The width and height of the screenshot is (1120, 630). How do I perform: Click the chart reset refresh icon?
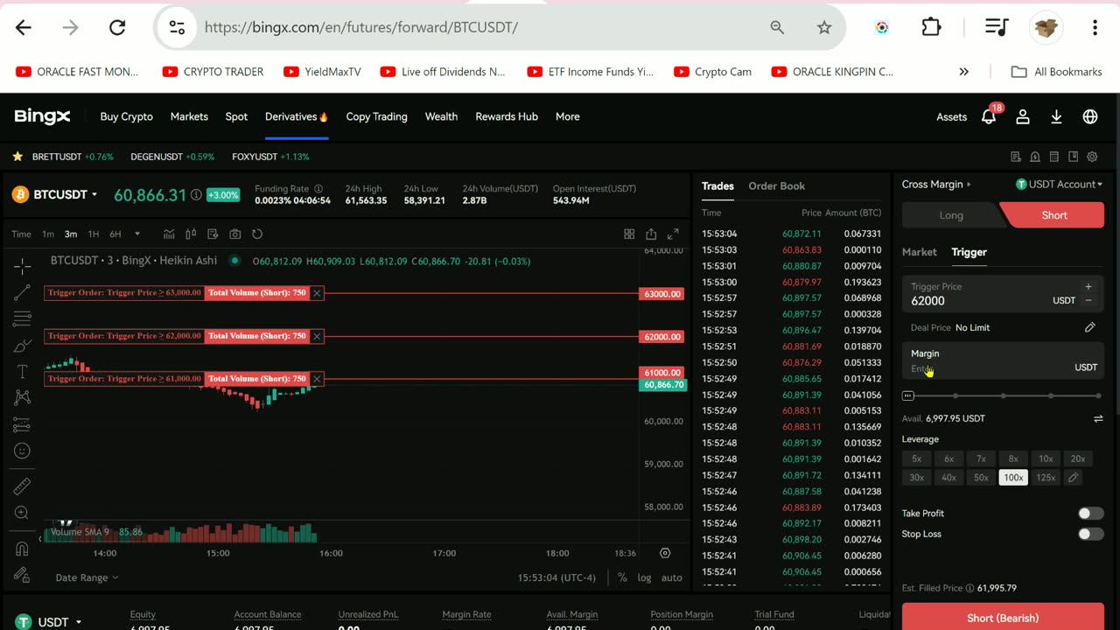pos(257,234)
